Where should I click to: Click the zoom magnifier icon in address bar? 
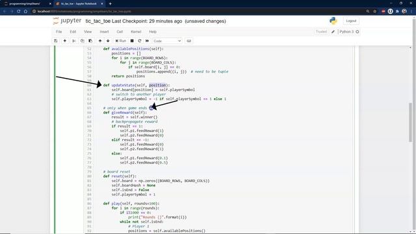(x=368, y=12)
